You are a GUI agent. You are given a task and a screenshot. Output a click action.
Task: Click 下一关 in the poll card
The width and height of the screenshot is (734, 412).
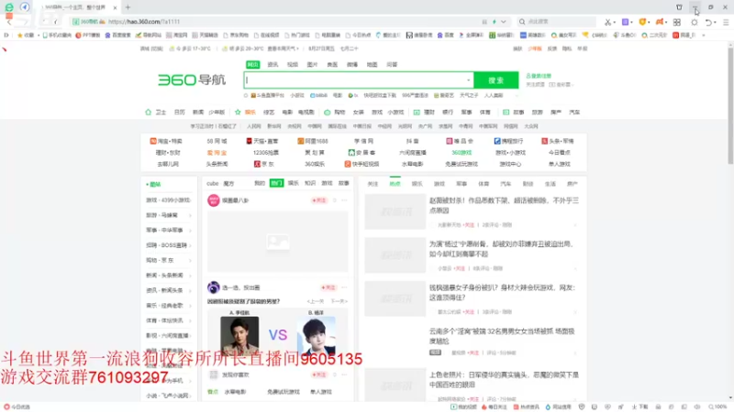tap(339, 301)
